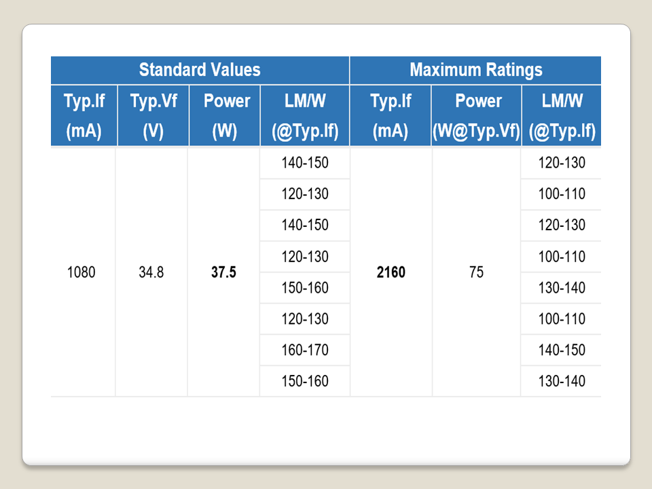
Task: Select the last 150-160 cell in Standard LM/W
Action: (x=304, y=382)
